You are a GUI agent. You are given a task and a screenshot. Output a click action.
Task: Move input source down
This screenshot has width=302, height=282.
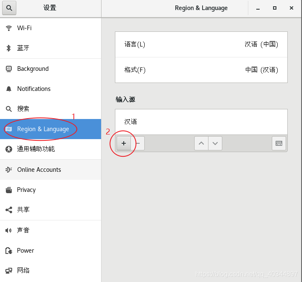[215, 143]
